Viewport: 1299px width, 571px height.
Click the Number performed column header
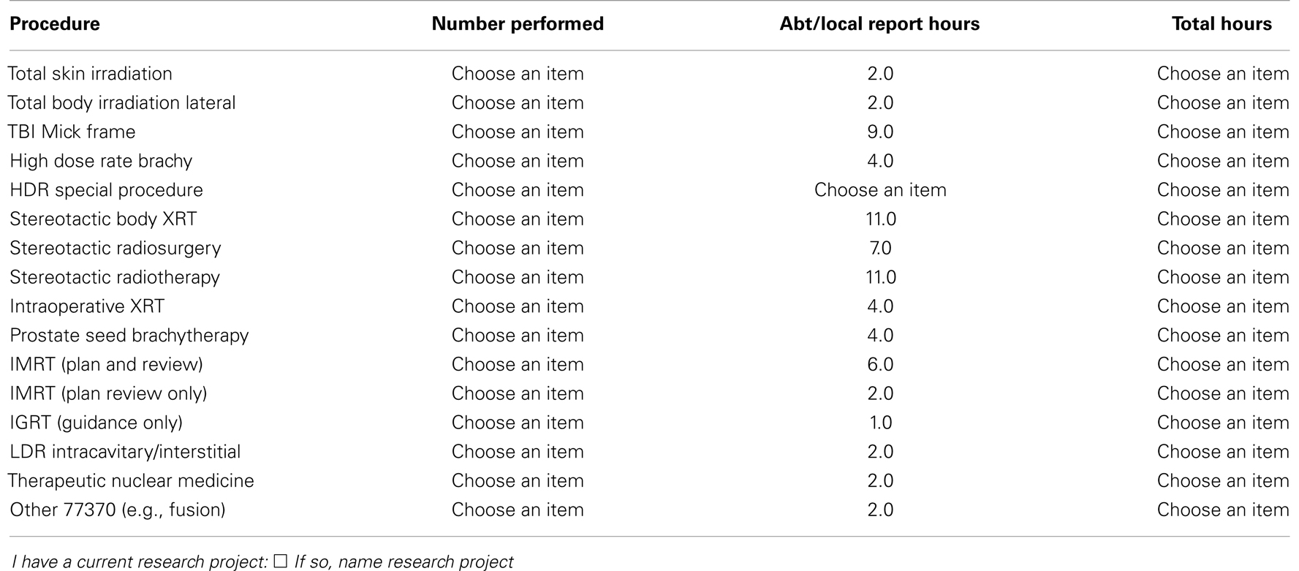coord(518,24)
